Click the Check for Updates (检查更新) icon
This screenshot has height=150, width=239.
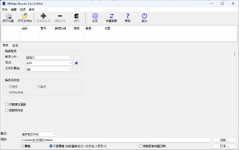pyautogui.click(x=112, y=16)
